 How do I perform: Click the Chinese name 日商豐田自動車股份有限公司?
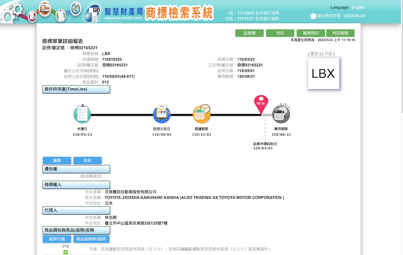(x=130, y=192)
